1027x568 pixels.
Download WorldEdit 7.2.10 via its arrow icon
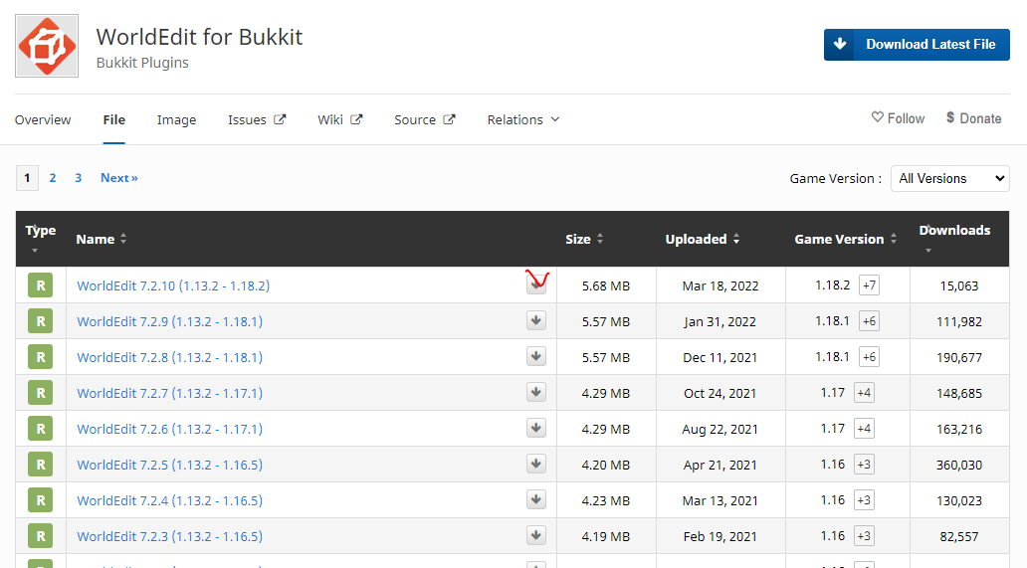pos(536,284)
